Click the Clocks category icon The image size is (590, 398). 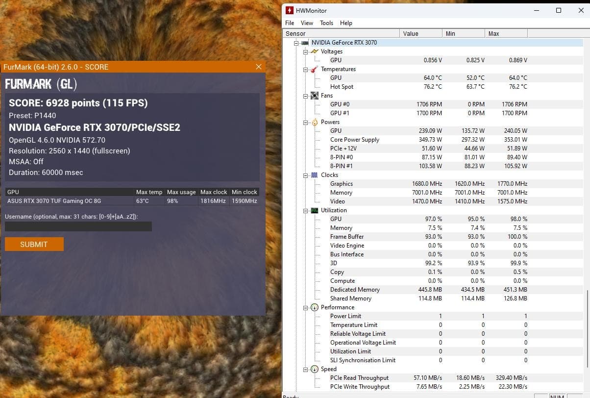pos(315,175)
